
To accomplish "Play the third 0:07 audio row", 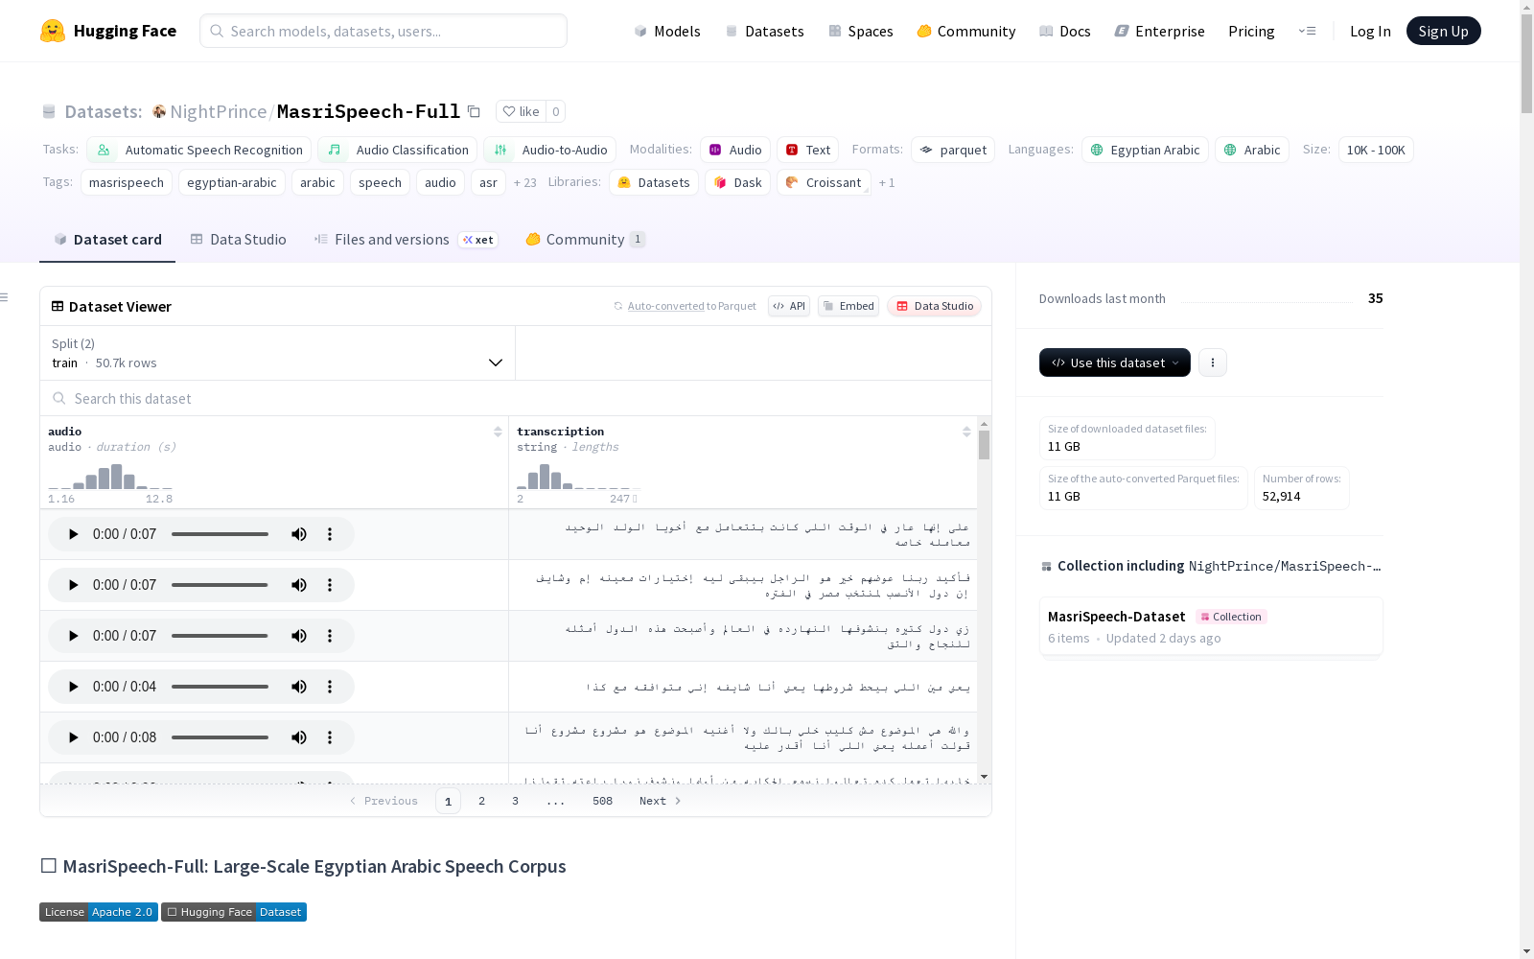I will [73, 636].
